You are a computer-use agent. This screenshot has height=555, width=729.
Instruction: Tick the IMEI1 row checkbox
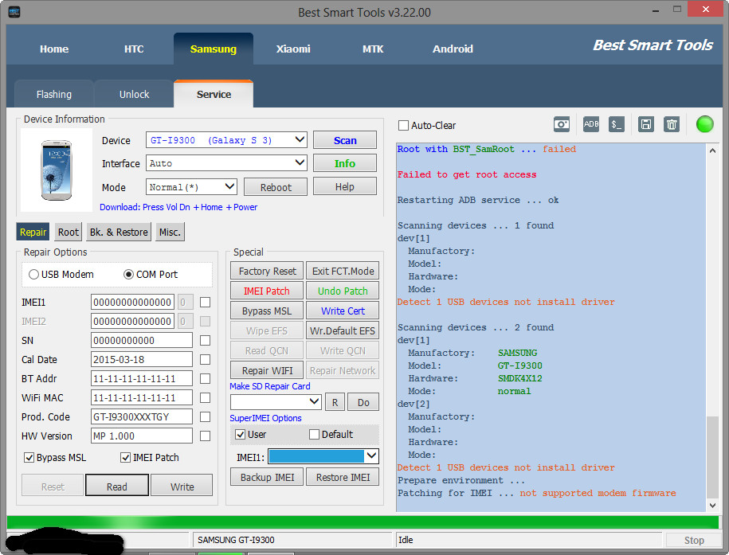(x=205, y=303)
